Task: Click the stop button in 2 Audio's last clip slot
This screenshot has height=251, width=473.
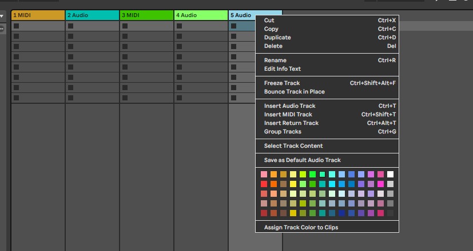Action: 70,98
